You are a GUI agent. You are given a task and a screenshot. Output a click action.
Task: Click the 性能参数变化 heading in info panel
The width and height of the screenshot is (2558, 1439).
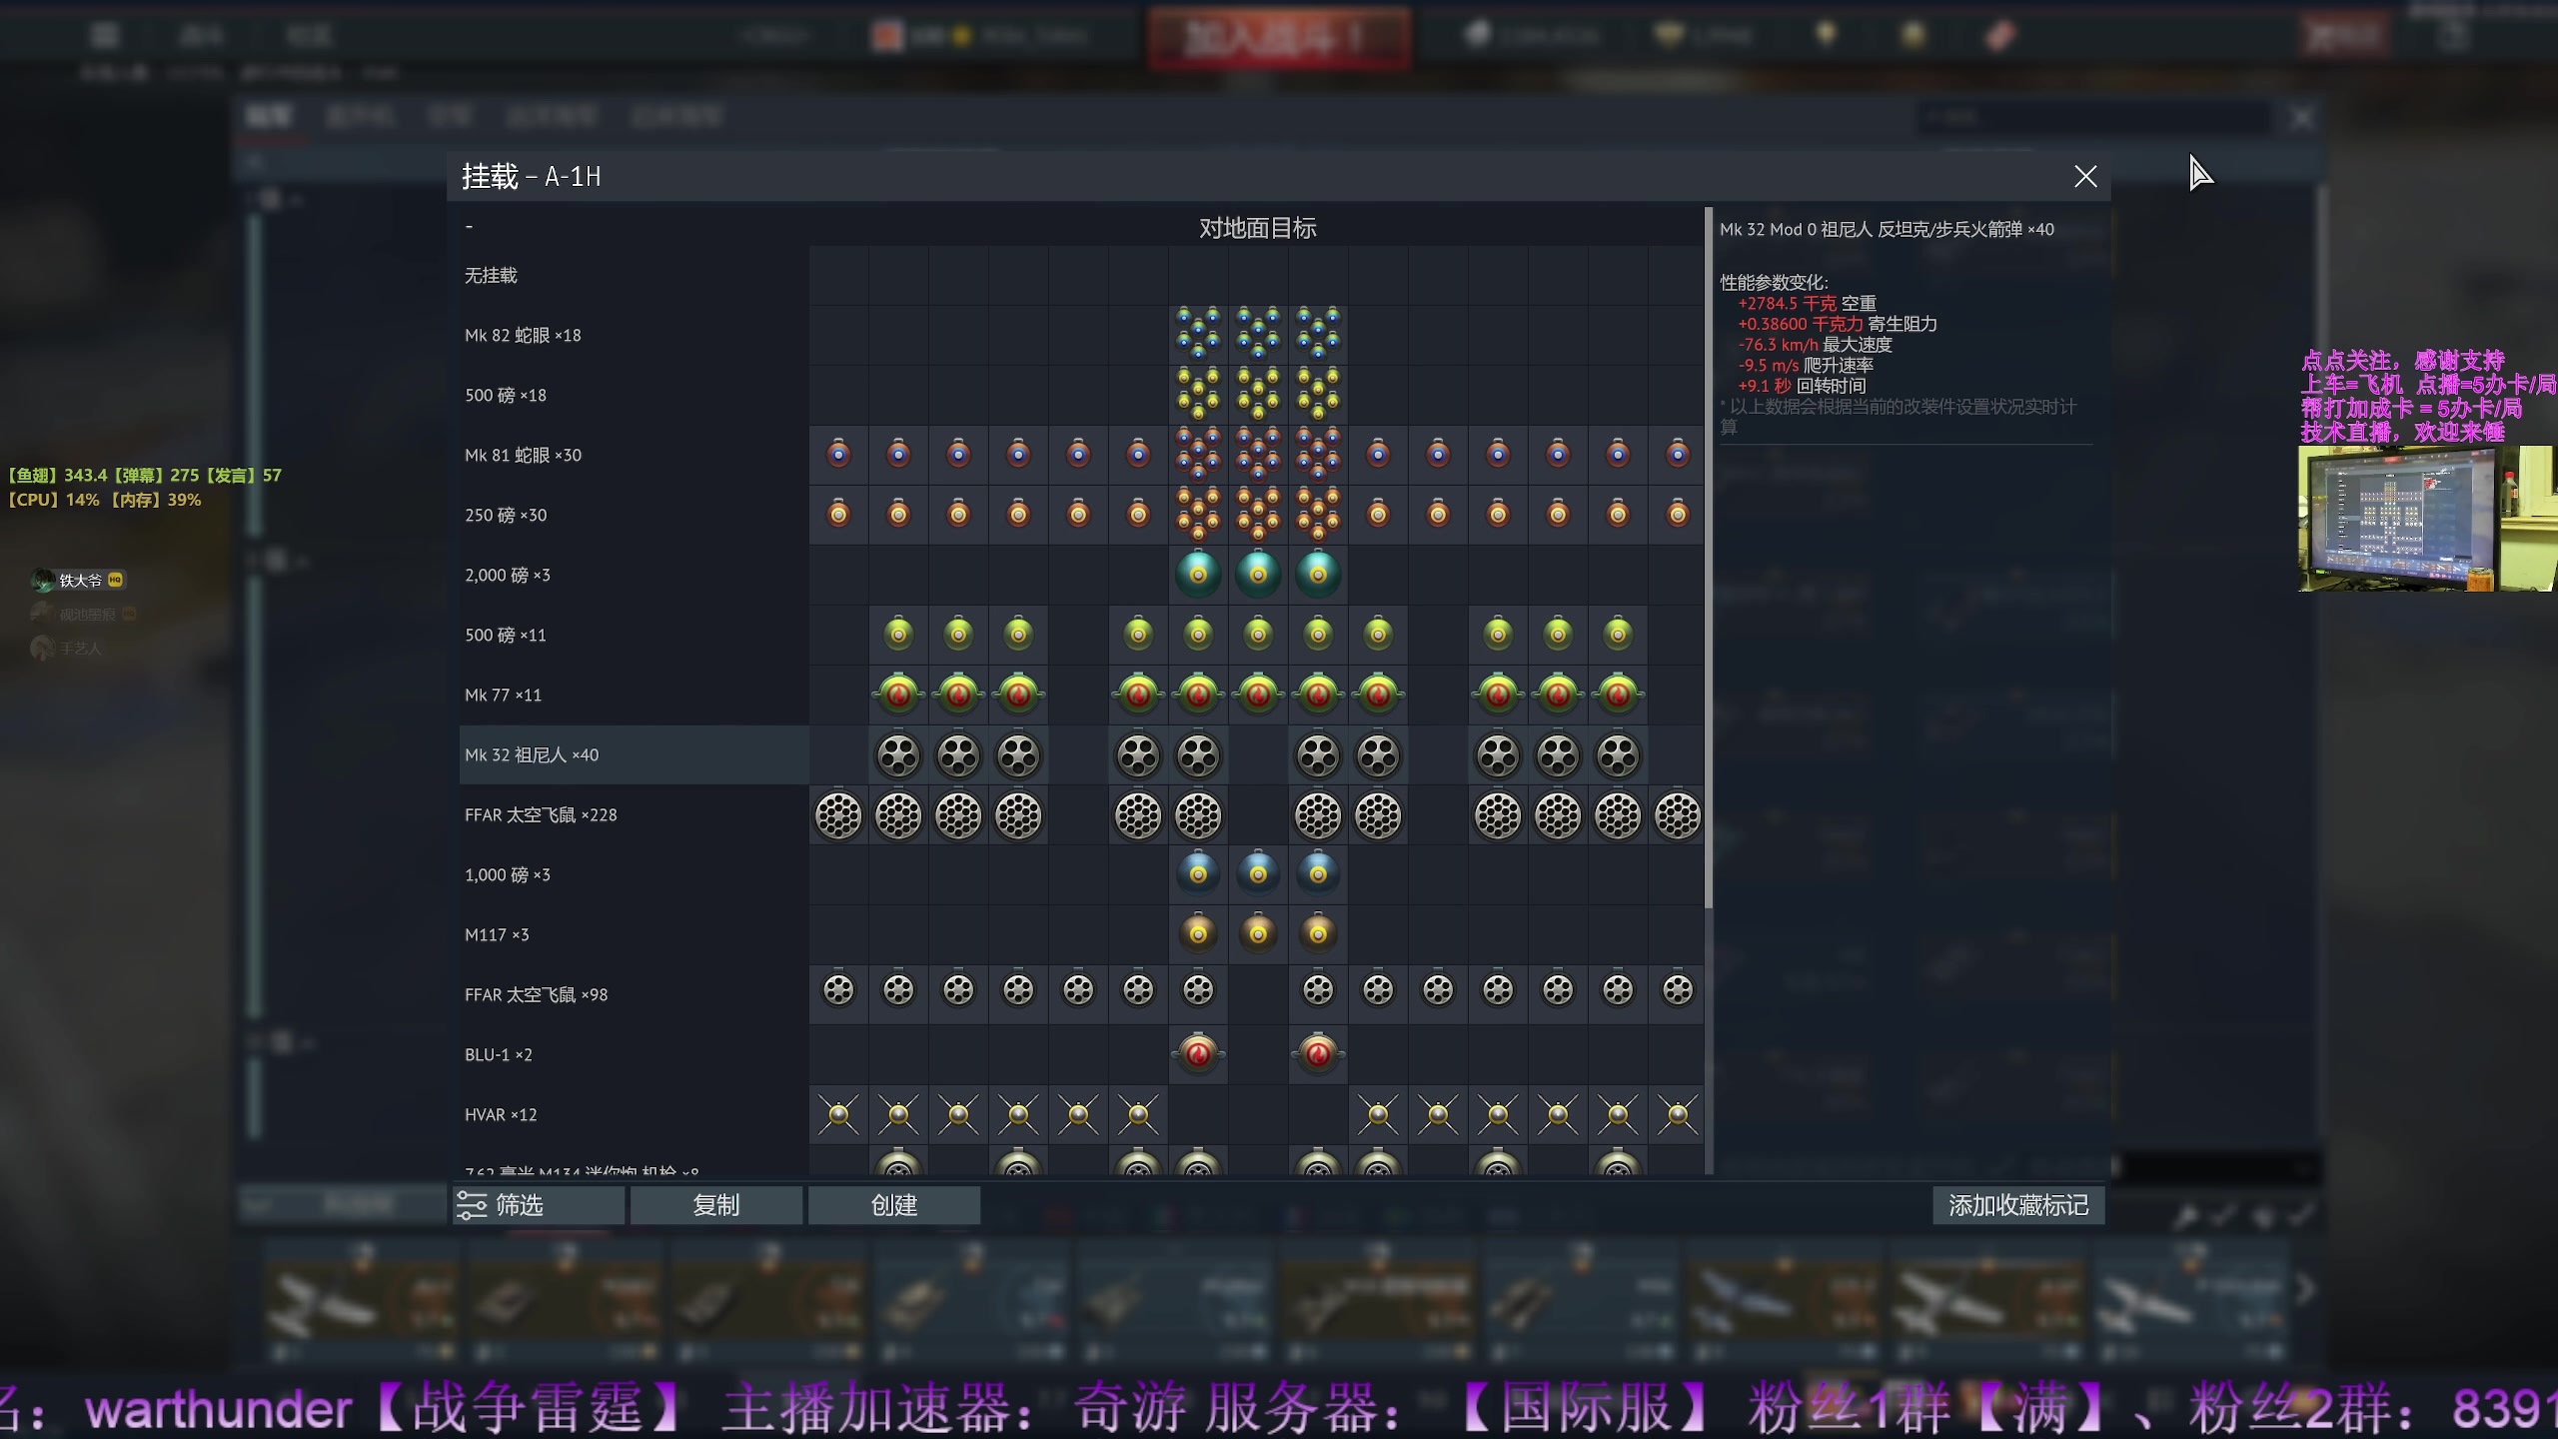[1774, 283]
